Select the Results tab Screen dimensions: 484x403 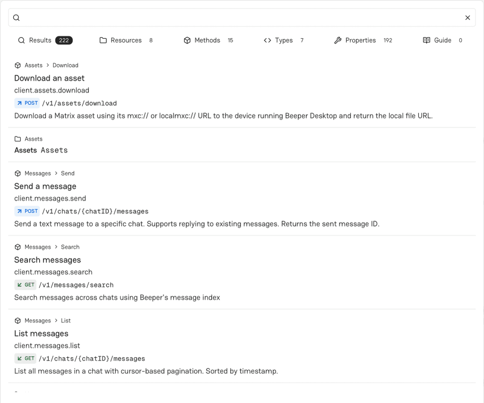point(45,41)
